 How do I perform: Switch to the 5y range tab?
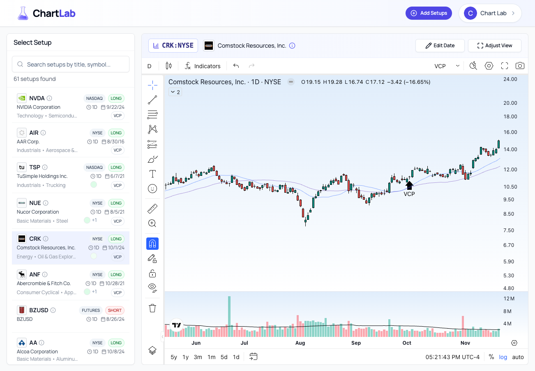coord(173,357)
